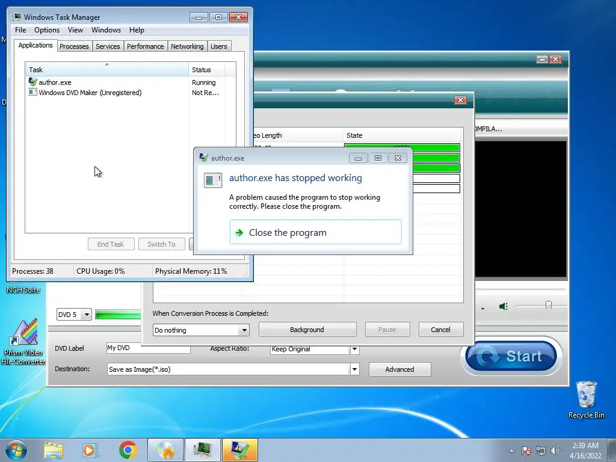Open the Windows menu in Task Manager
This screenshot has height=462, width=616.
click(106, 30)
